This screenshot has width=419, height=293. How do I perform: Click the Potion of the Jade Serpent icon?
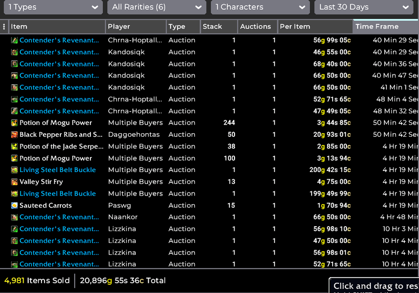(x=14, y=146)
